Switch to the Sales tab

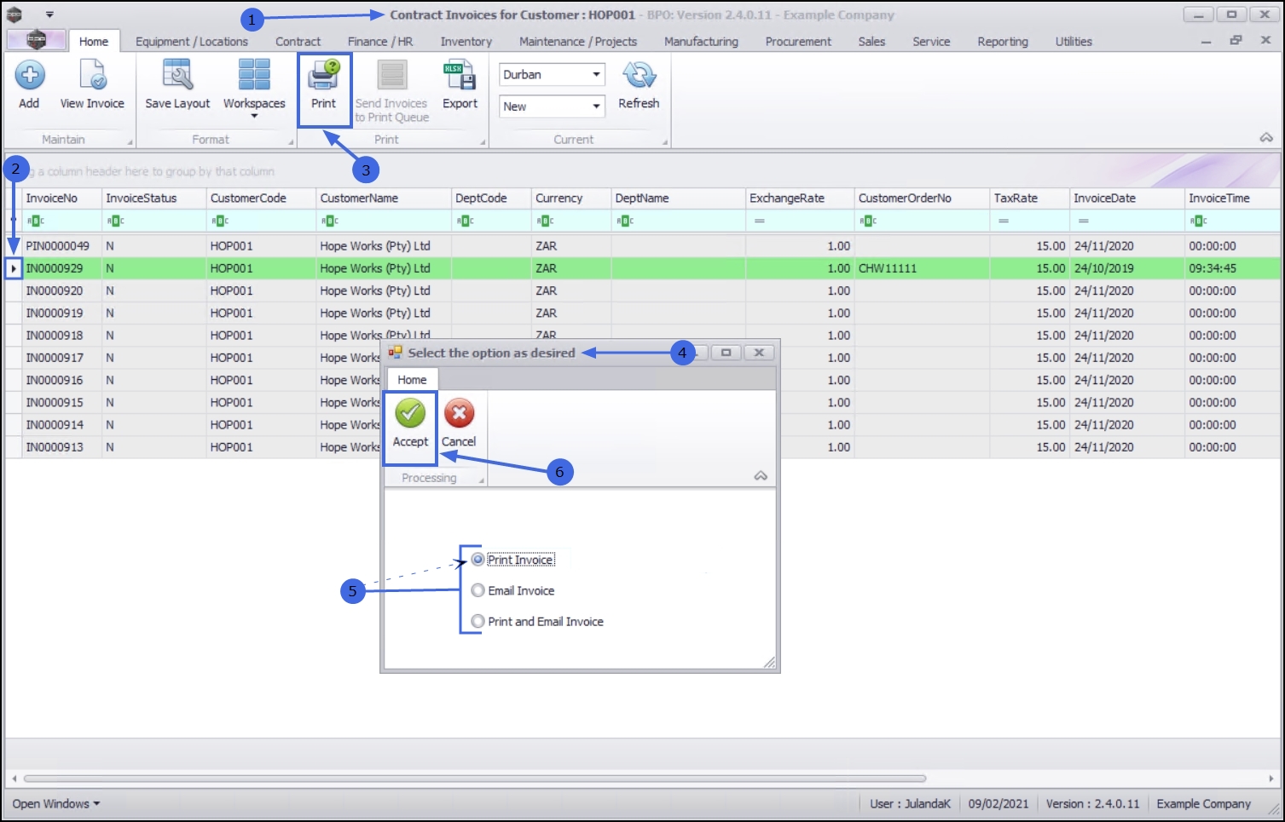click(x=871, y=41)
